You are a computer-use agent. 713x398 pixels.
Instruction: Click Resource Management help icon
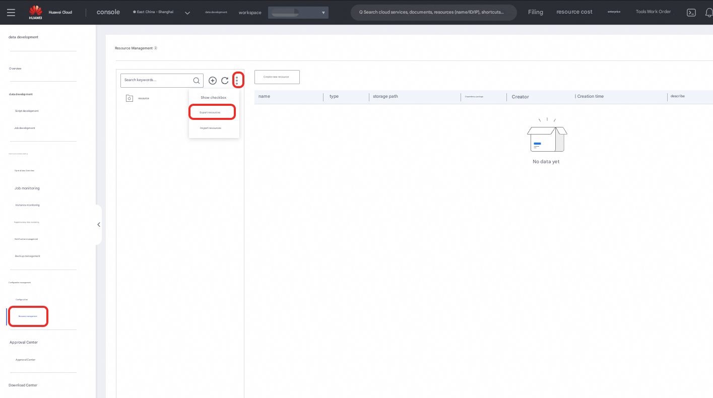click(156, 48)
